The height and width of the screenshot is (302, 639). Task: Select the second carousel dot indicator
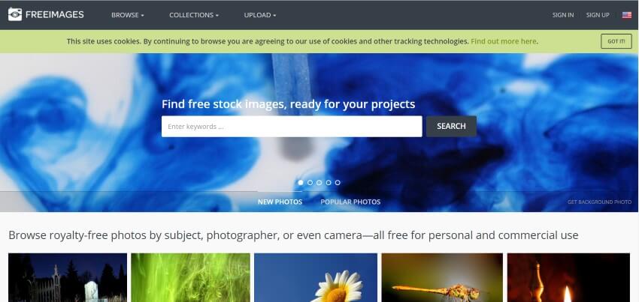310,183
